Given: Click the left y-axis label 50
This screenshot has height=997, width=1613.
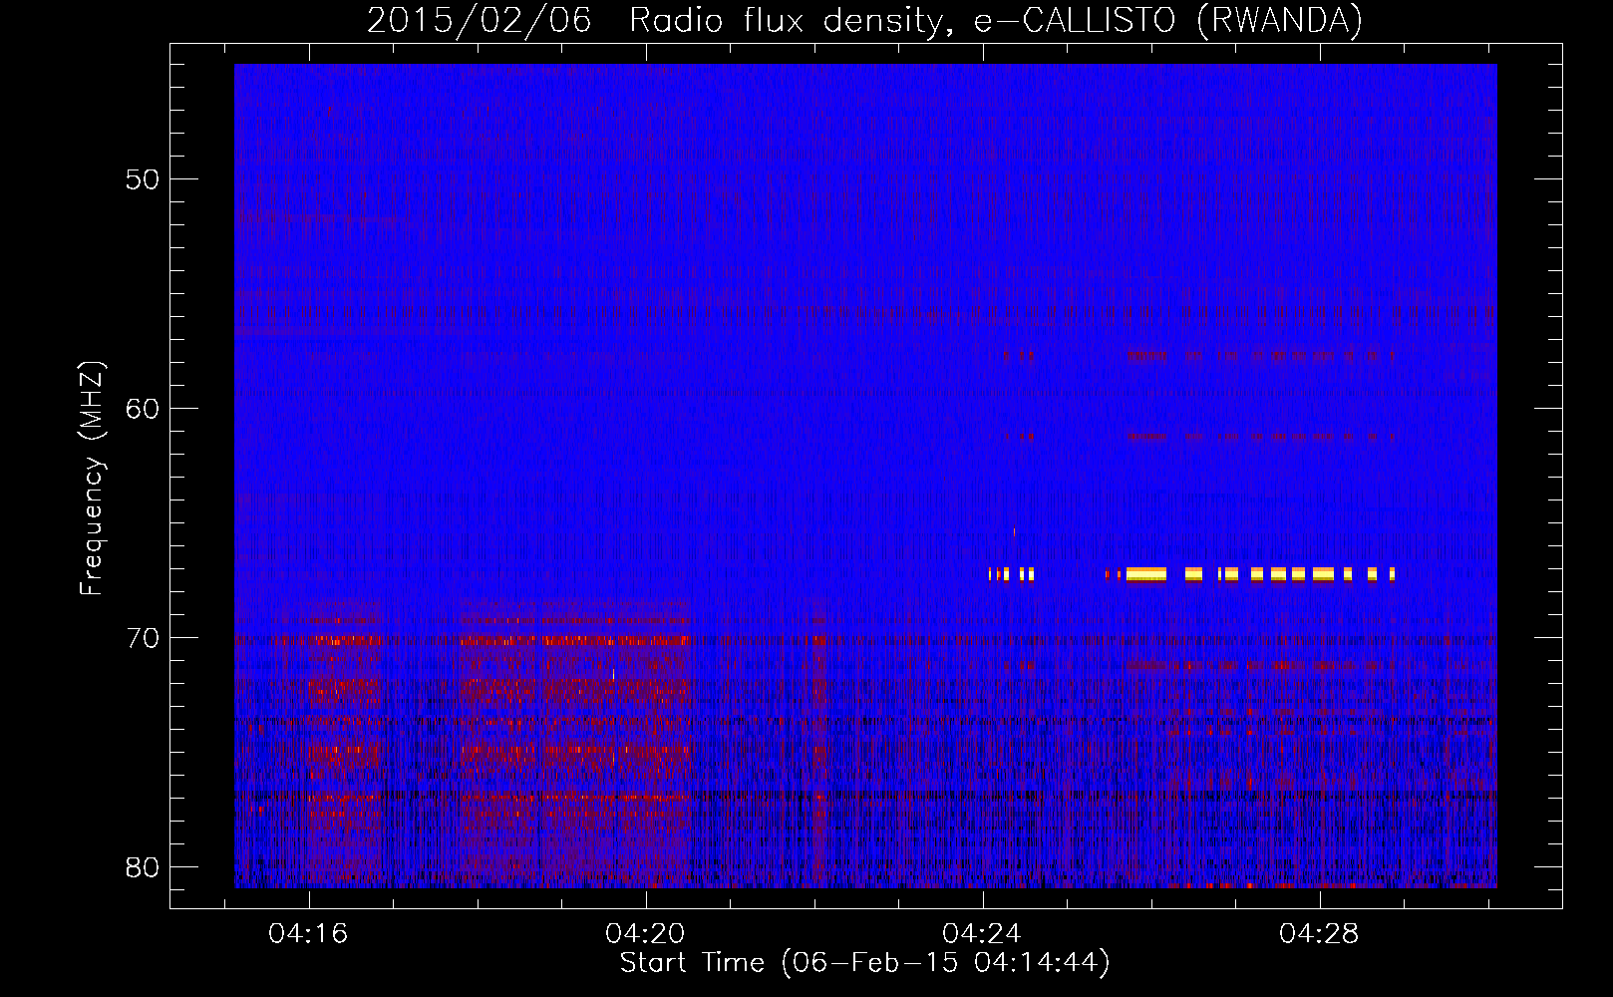Looking at the screenshot, I should [143, 179].
